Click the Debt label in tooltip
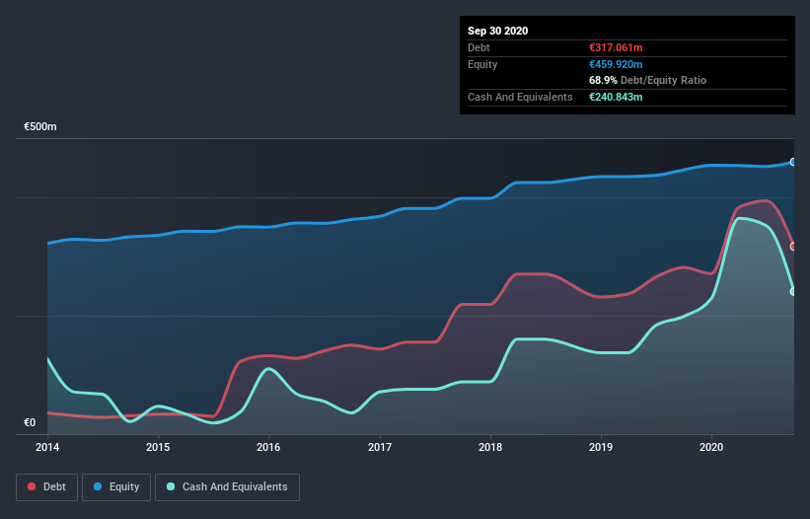The image size is (810, 519). (479, 47)
